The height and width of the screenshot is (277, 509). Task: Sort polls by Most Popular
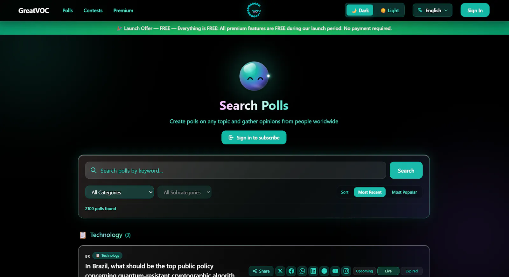404,192
